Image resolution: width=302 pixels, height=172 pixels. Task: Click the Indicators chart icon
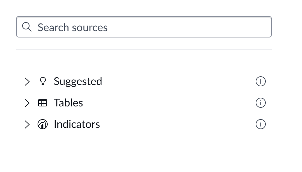(x=43, y=124)
